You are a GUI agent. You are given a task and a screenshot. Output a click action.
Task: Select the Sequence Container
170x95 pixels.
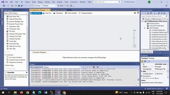click(16, 62)
